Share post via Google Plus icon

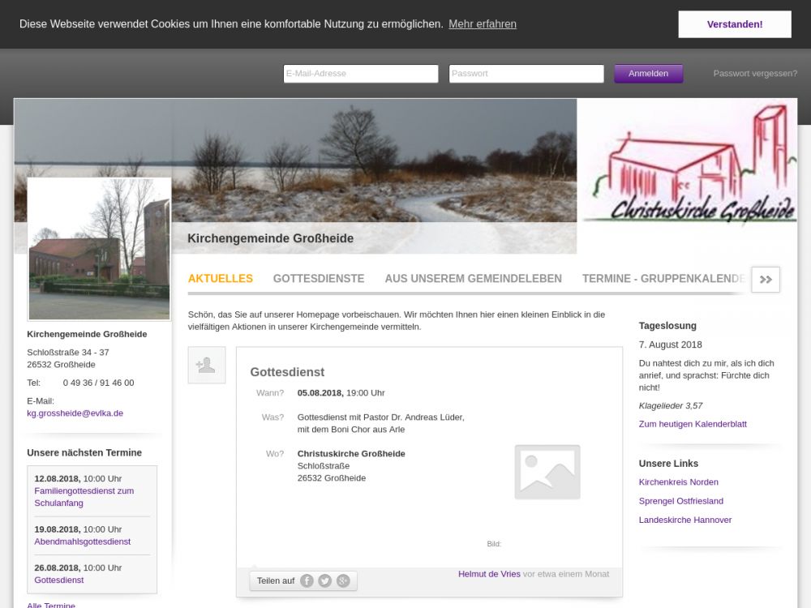pyautogui.click(x=343, y=580)
